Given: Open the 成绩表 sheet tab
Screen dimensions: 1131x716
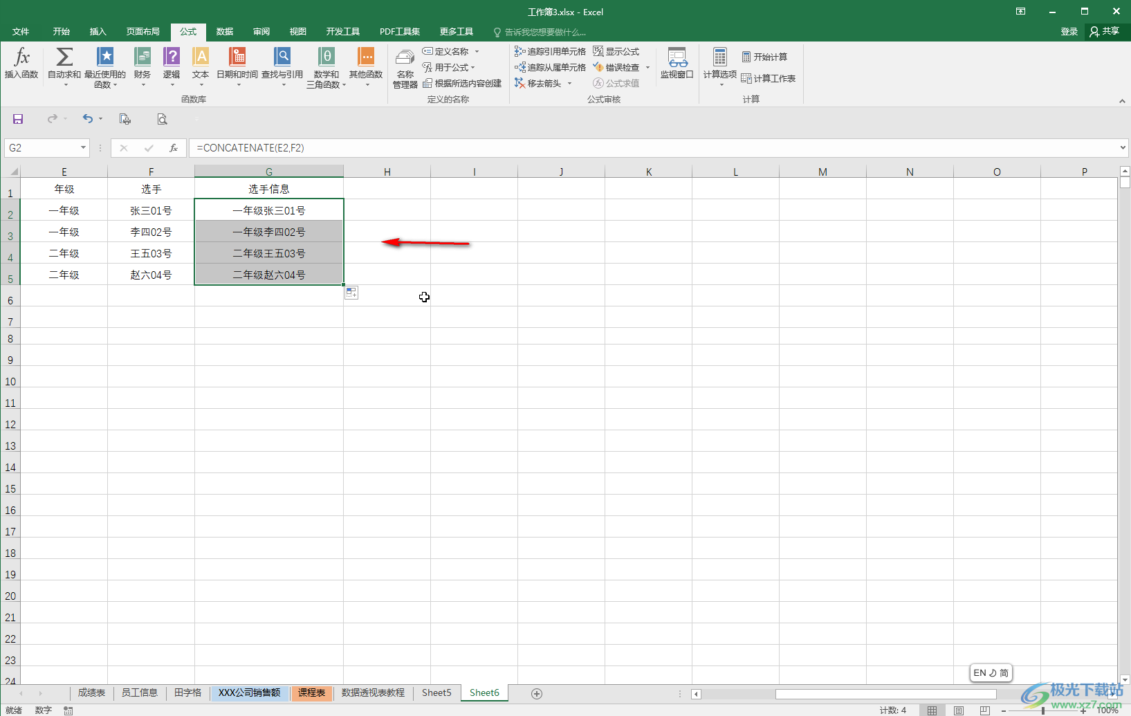Looking at the screenshot, I should [91, 693].
